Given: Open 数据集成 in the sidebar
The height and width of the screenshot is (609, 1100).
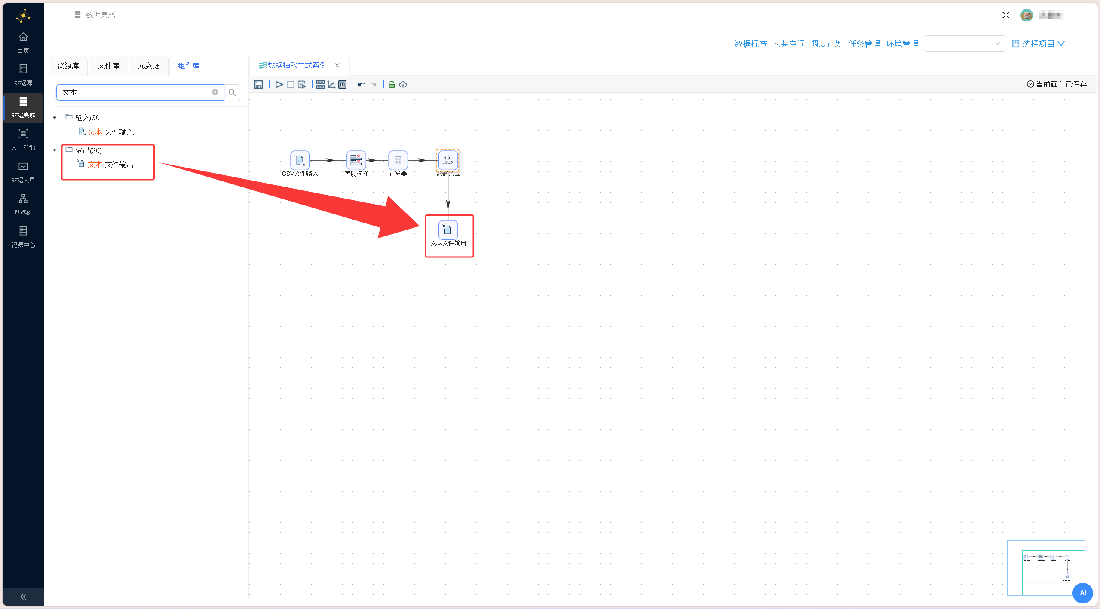Looking at the screenshot, I should 23,108.
